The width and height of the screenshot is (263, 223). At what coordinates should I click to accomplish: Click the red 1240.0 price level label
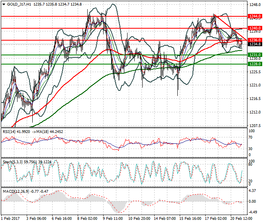point(255,28)
